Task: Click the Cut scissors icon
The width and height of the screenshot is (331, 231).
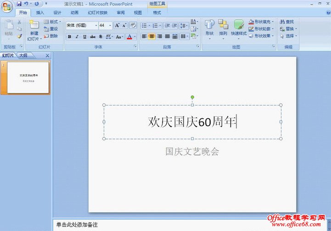Action: tap(19, 22)
